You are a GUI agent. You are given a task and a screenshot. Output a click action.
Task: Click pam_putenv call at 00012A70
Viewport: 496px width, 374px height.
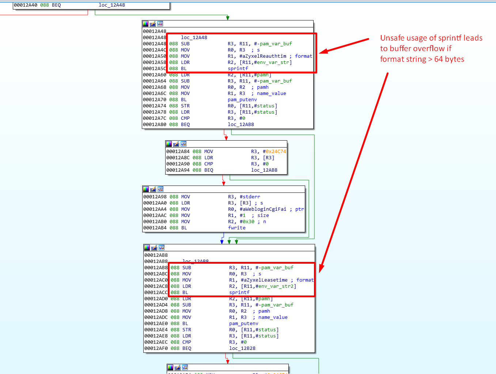pos(242,100)
